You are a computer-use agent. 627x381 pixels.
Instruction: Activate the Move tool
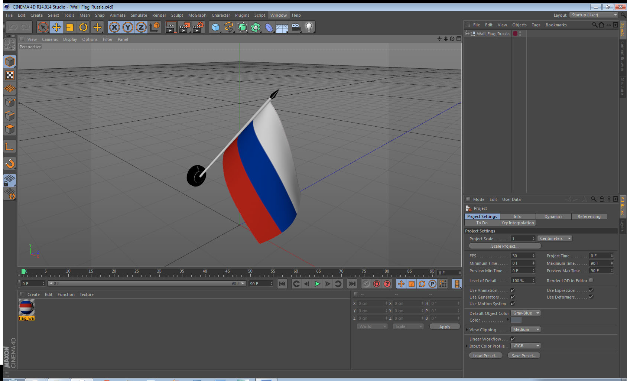(56, 27)
